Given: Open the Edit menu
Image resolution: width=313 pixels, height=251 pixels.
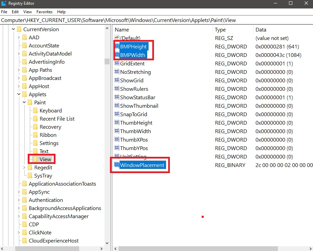Looking at the screenshot, I should 15,12.
